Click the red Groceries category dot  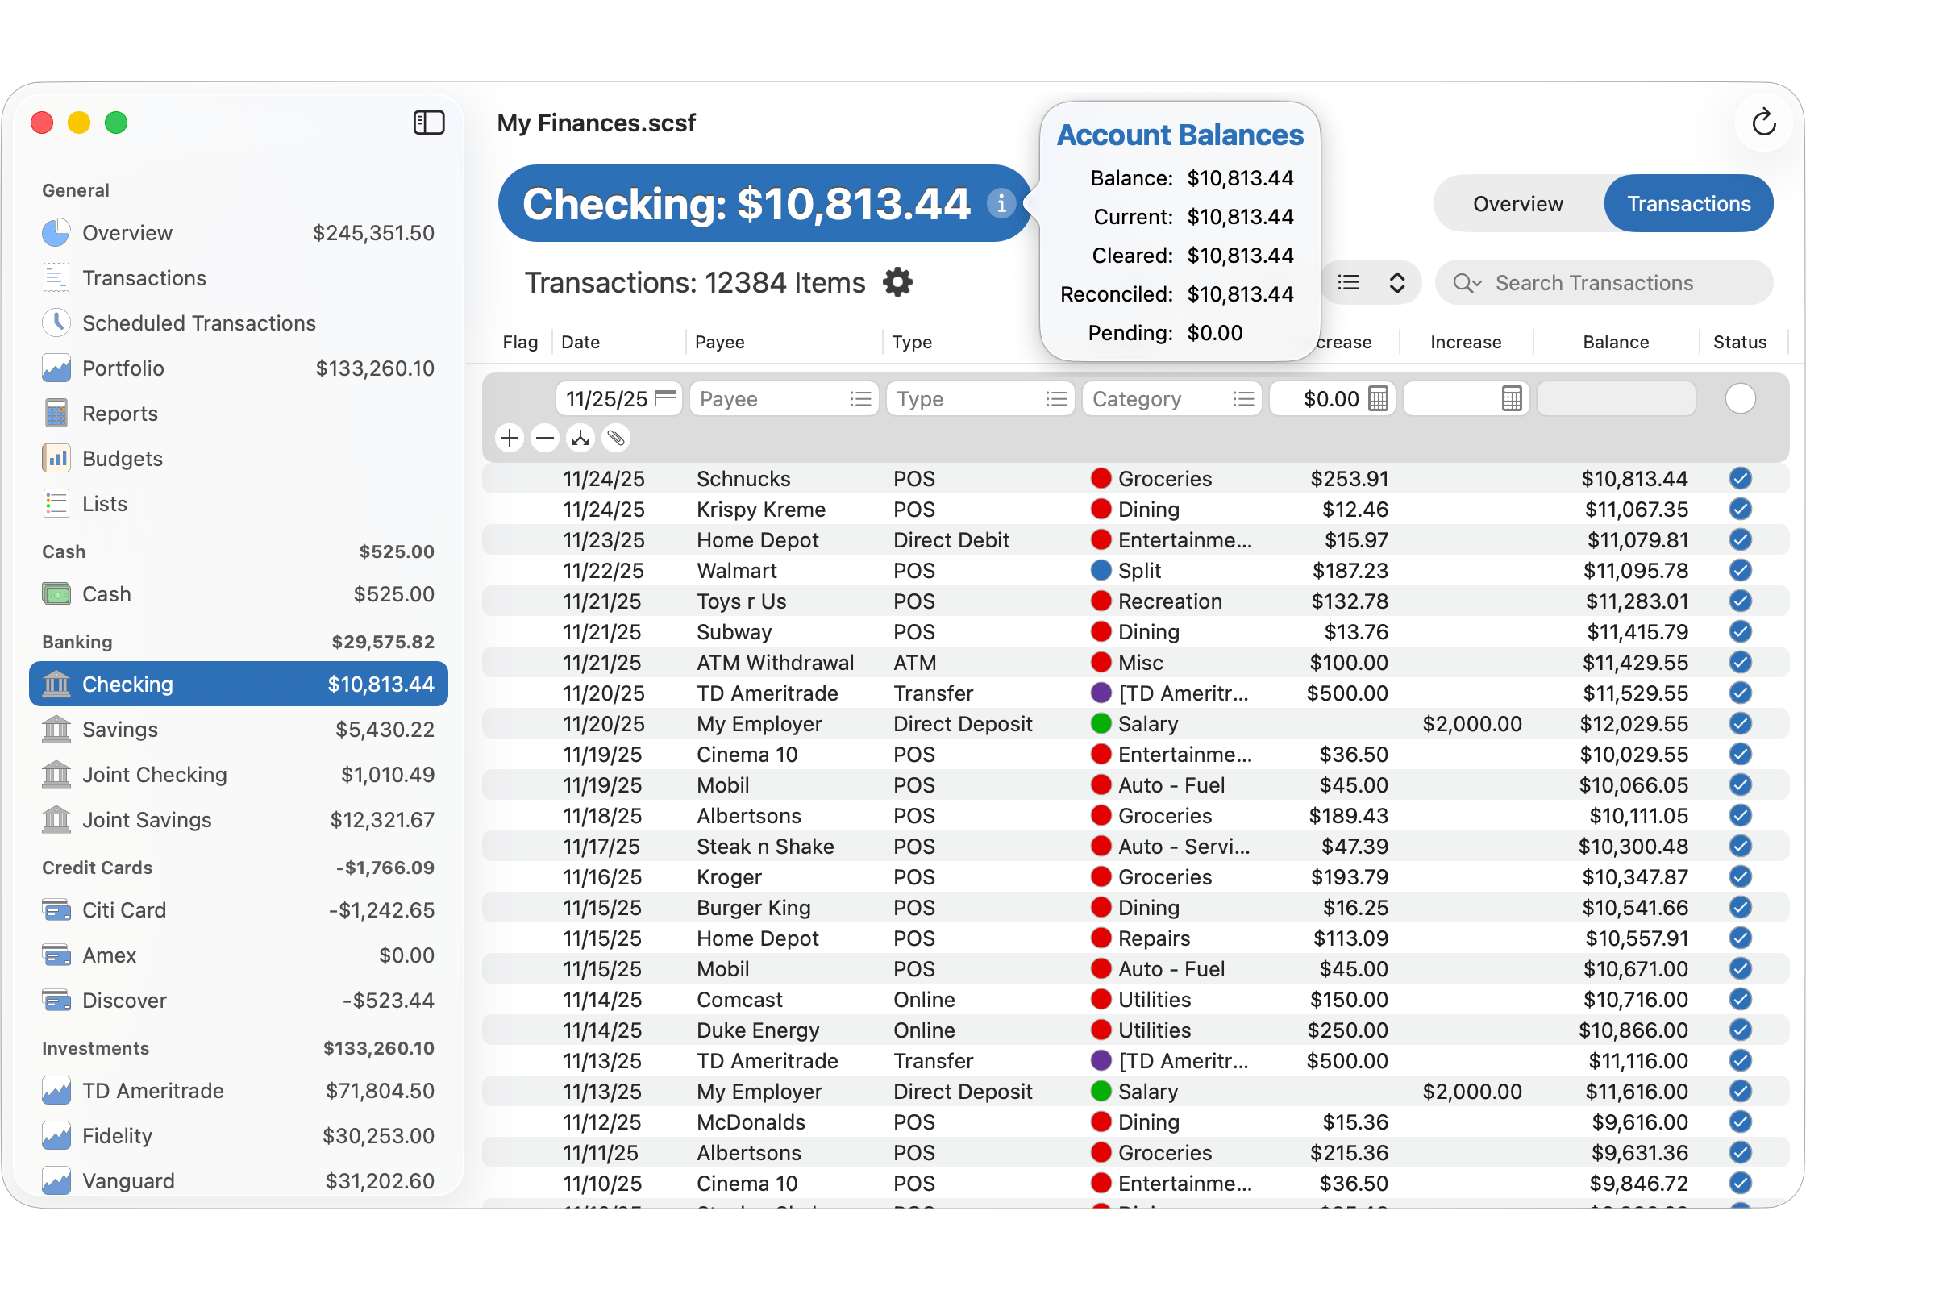click(x=1101, y=478)
